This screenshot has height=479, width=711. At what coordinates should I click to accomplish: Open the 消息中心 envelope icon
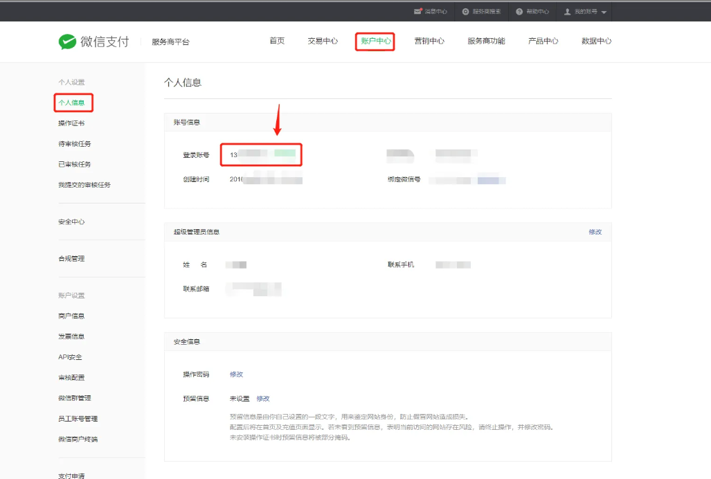point(417,12)
